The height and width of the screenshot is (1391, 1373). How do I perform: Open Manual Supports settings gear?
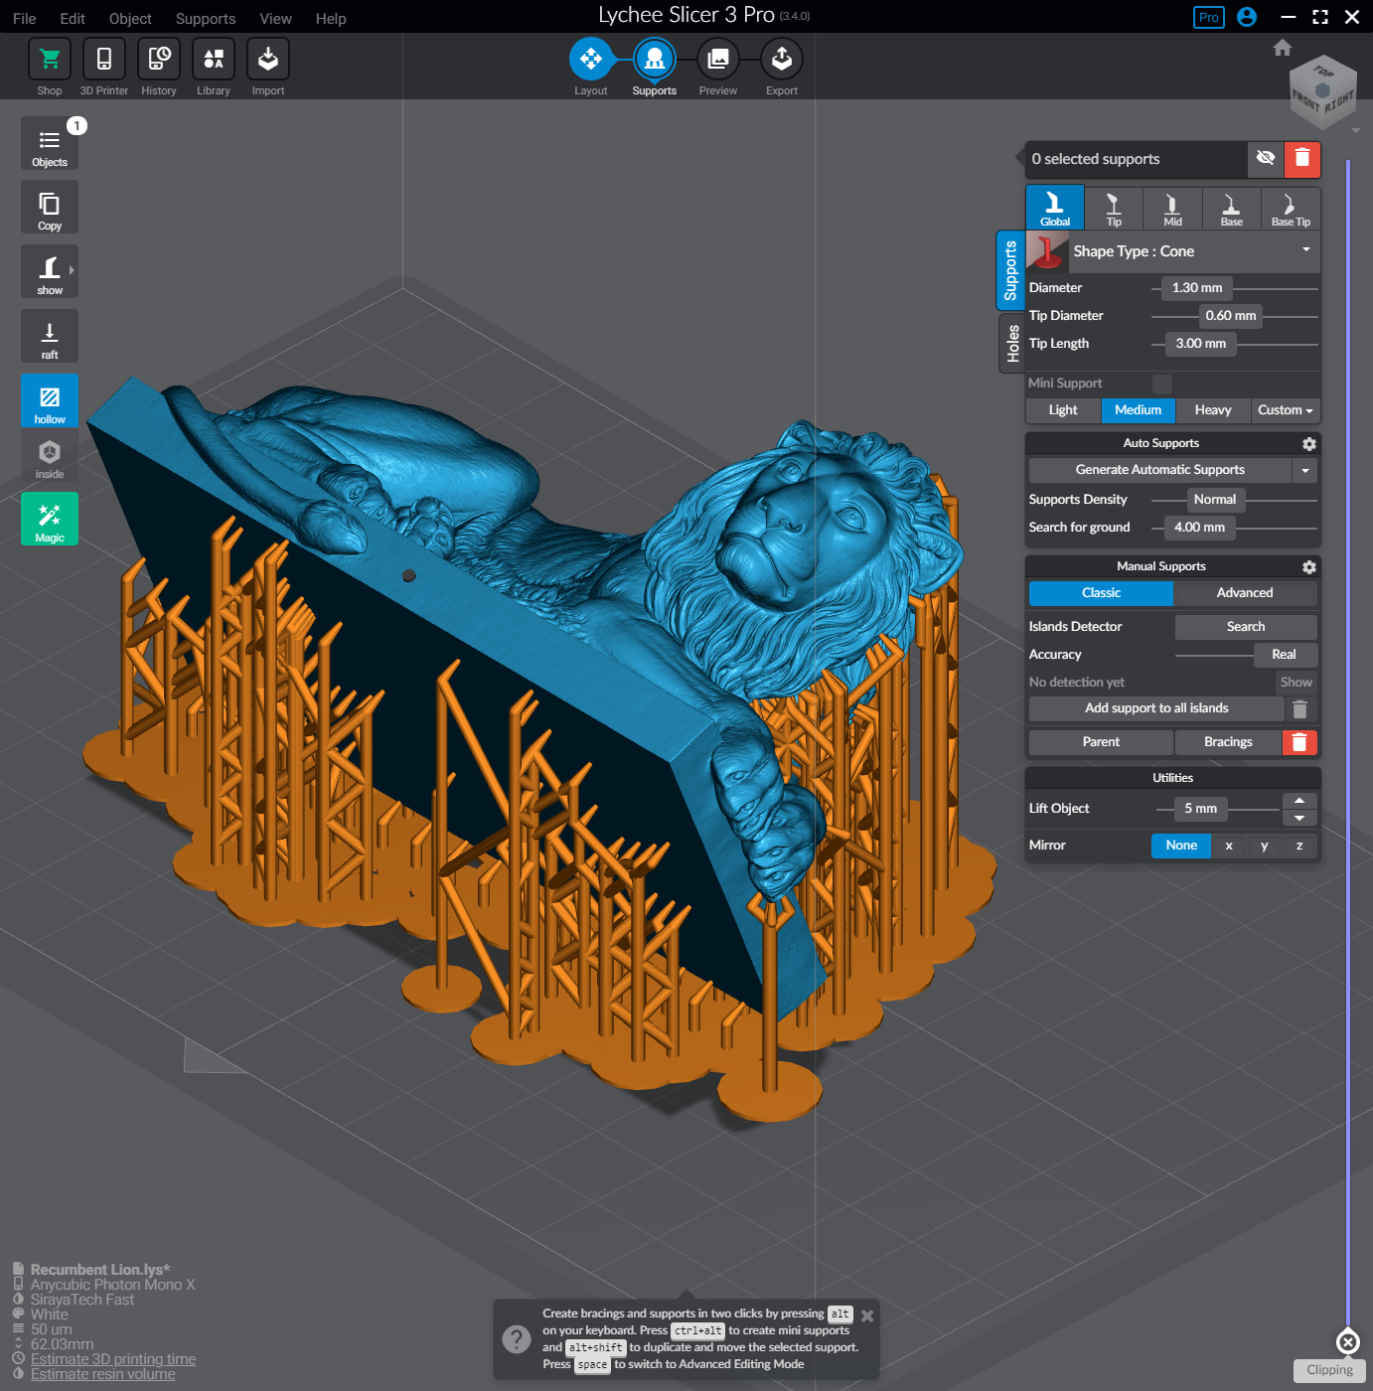[x=1309, y=567]
